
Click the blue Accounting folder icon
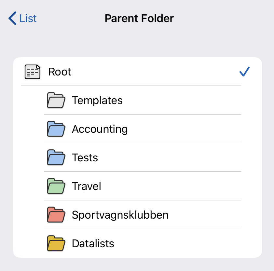[56, 129]
